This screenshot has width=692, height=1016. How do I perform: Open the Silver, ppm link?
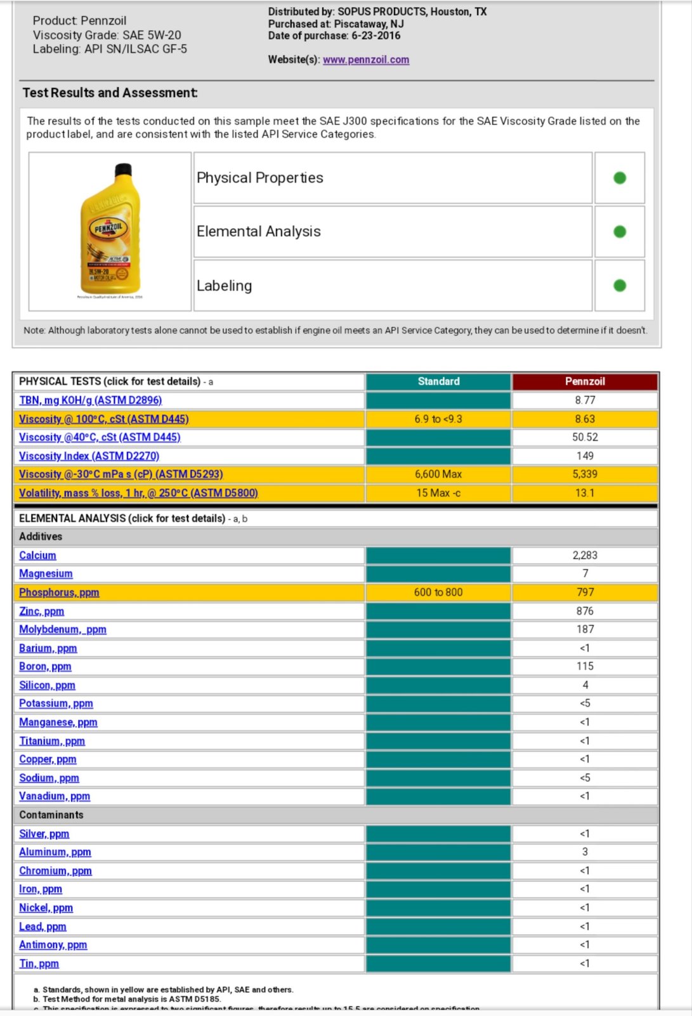tap(44, 834)
